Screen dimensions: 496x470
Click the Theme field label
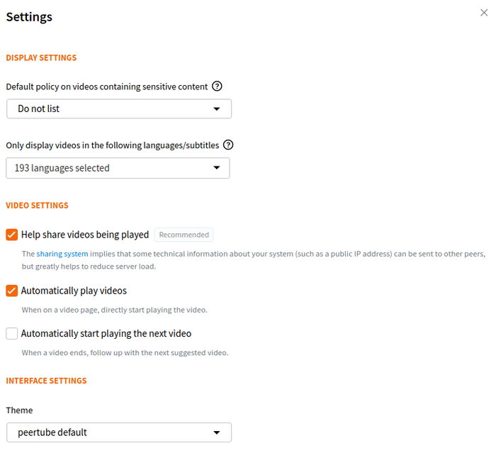point(19,410)
